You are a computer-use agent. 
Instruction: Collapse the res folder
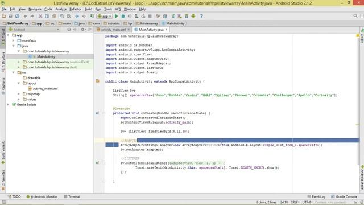coord(14,72)
